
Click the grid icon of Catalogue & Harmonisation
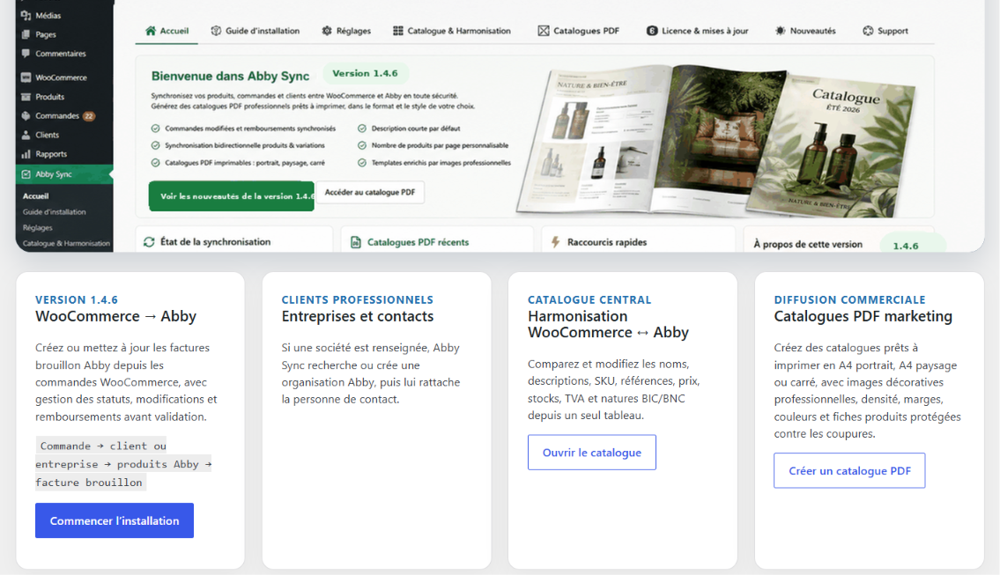click(398, 31)
